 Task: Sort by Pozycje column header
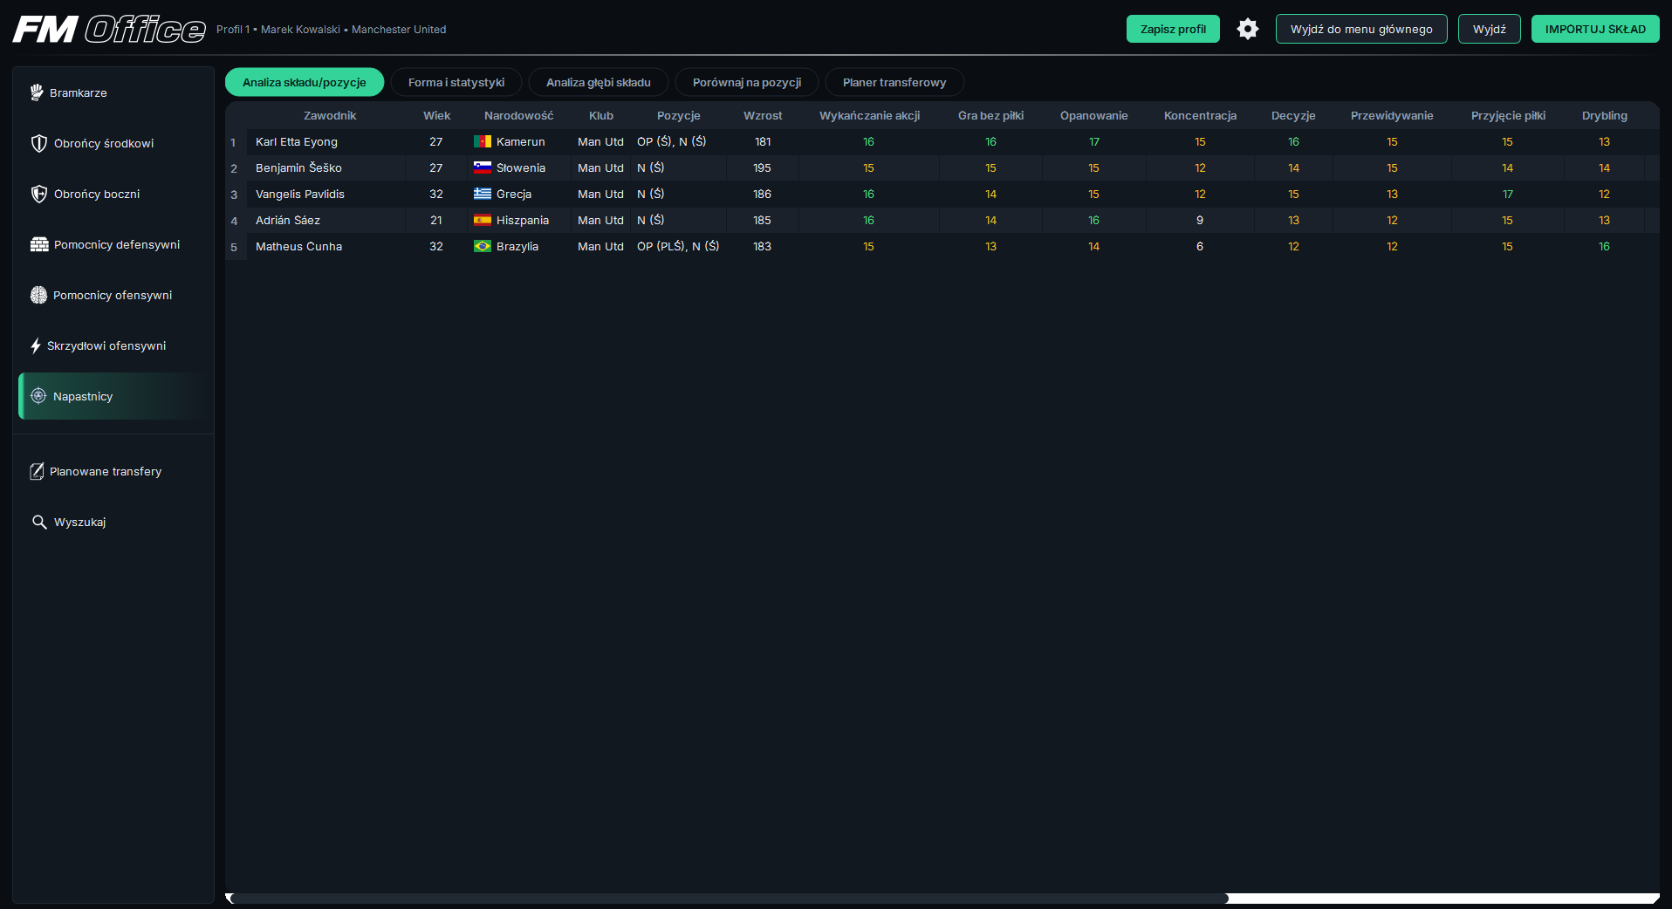[679, 115]
